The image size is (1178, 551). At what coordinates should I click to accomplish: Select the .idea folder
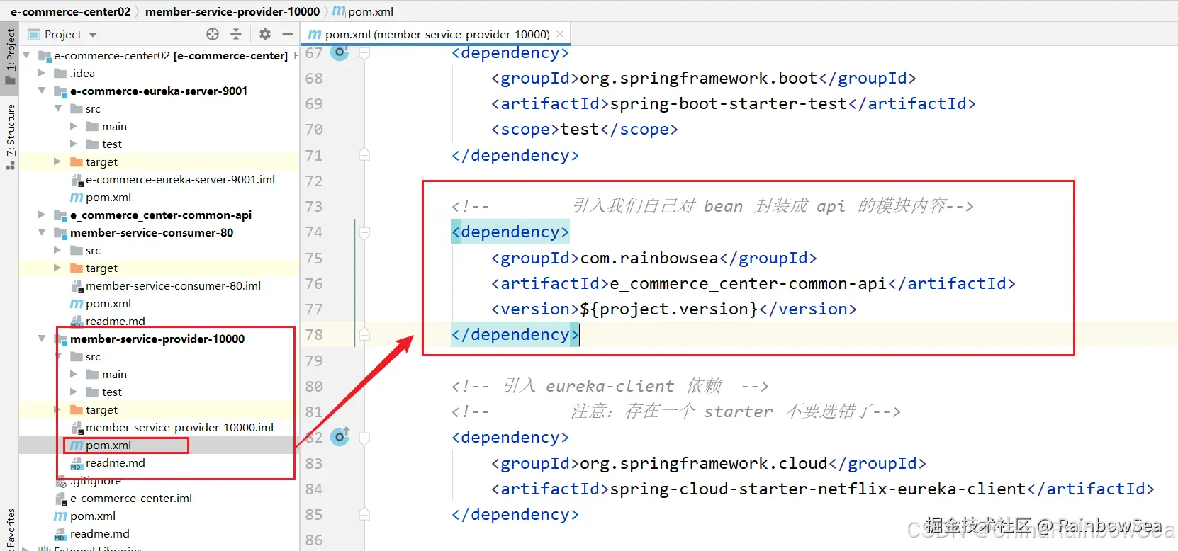click(82, 73)
